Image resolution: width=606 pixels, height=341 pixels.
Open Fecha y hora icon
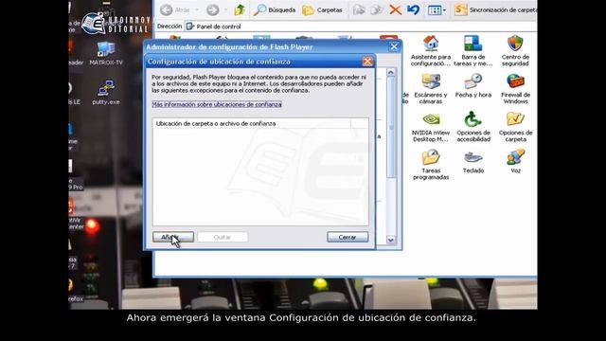coord(473,86)
